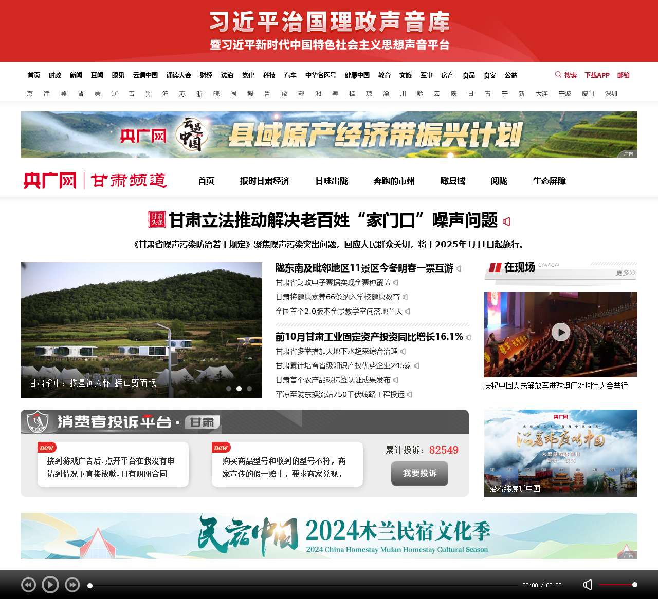The height and width of the screenshot is (599, 658).
Task: Skip to next track in audio player
Action: tap(72, 585)
